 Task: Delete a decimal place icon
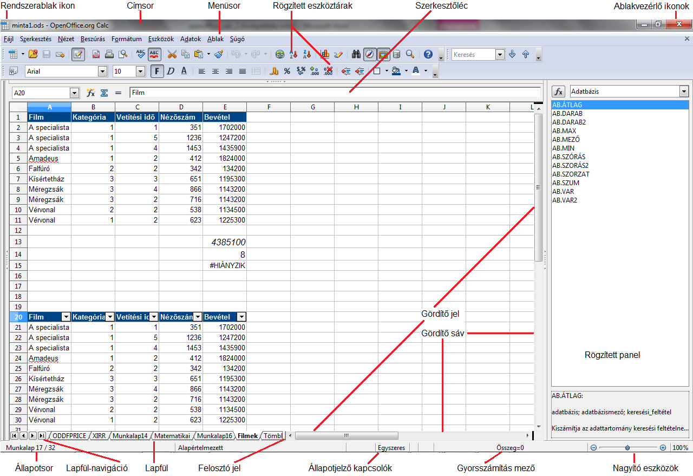pyautogui.click(x=328, y=71)
